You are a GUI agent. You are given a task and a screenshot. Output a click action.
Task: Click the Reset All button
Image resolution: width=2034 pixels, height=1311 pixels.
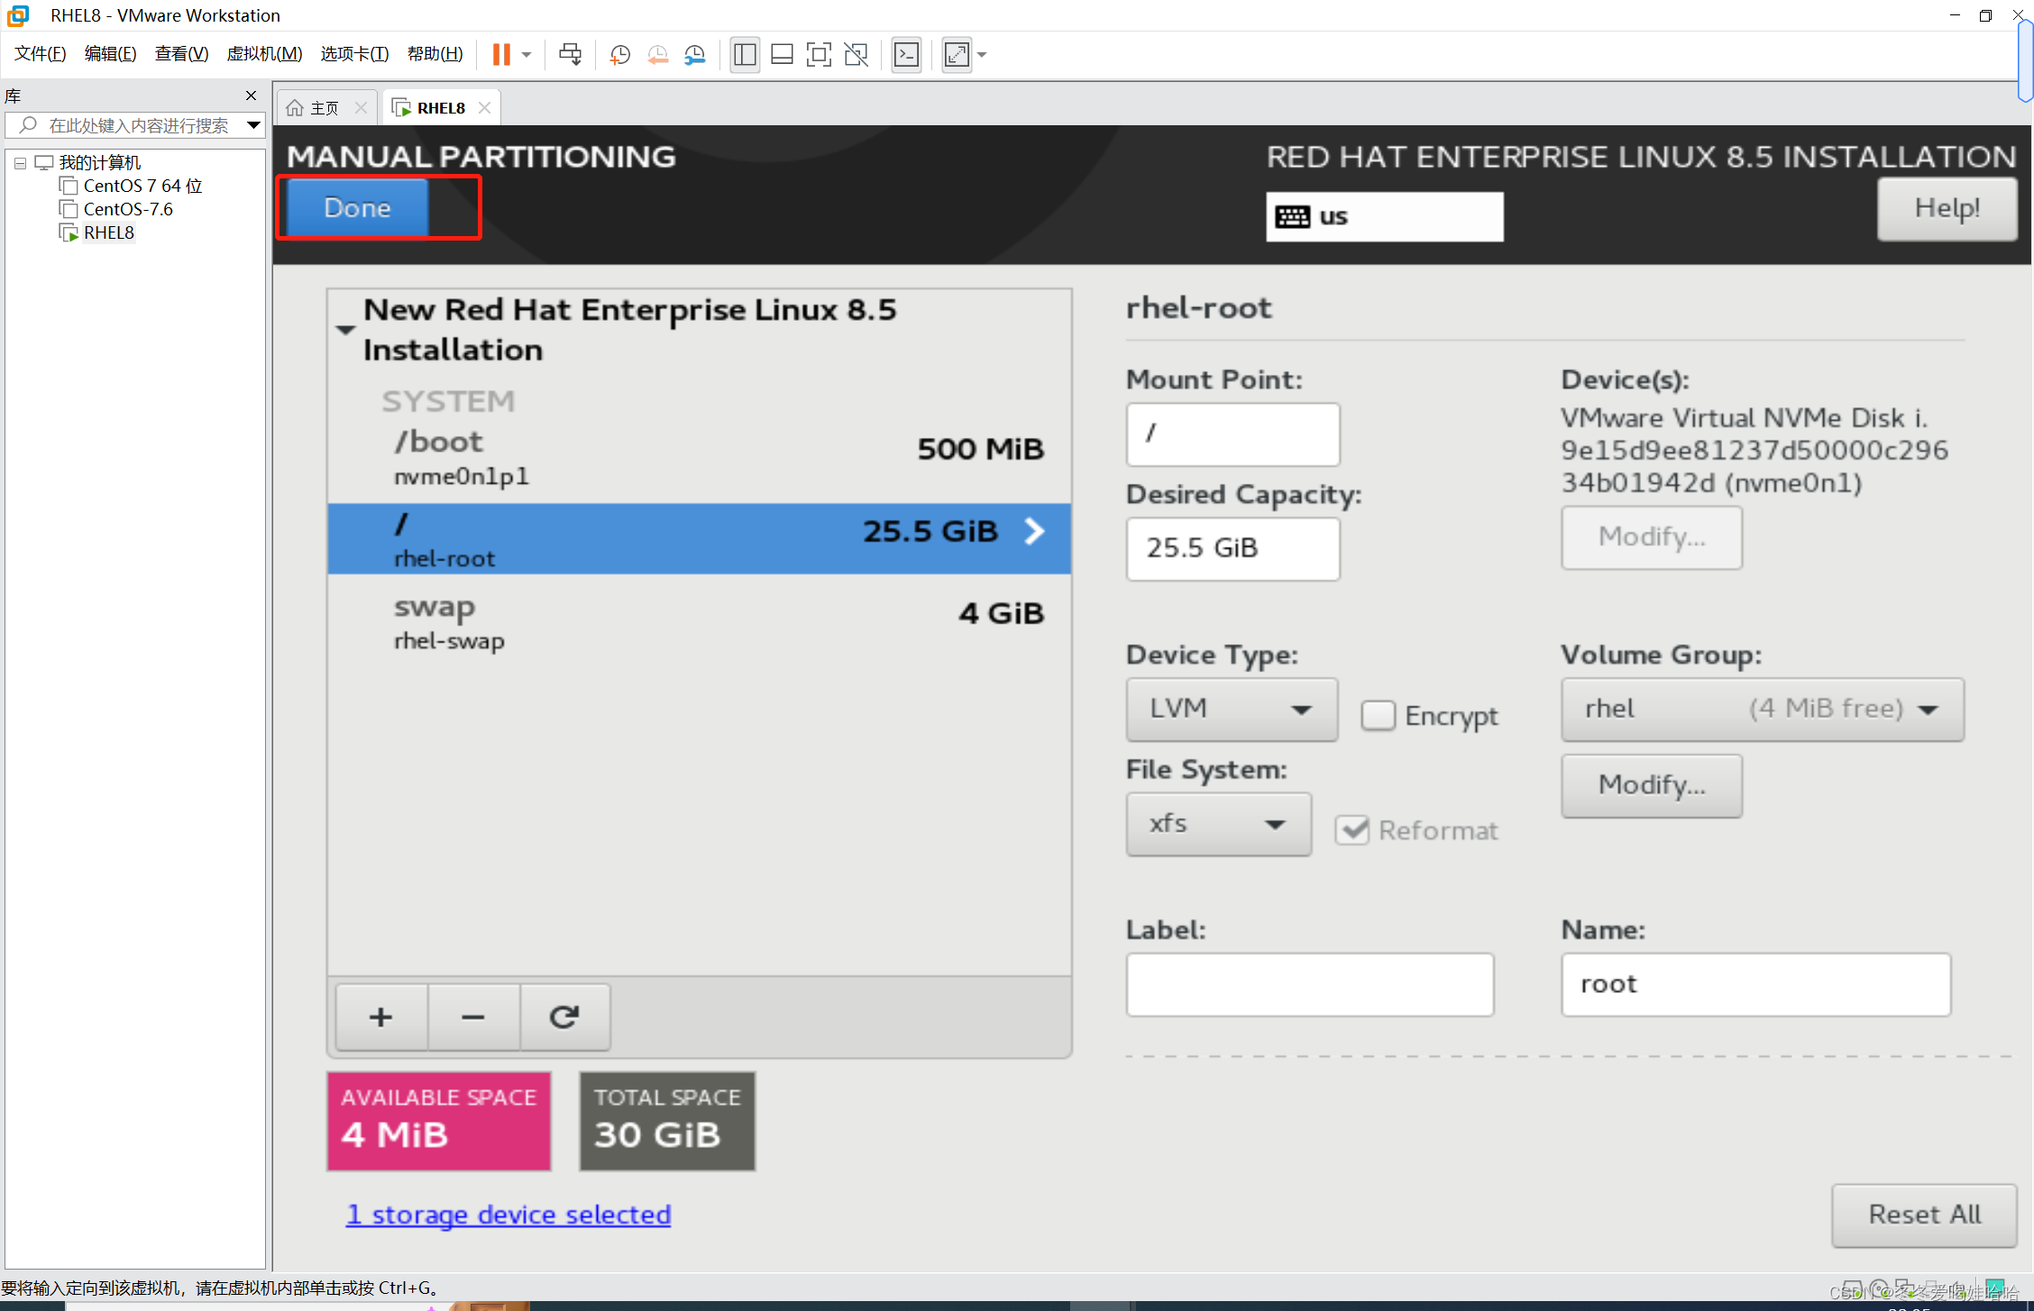(1924, 1215)
